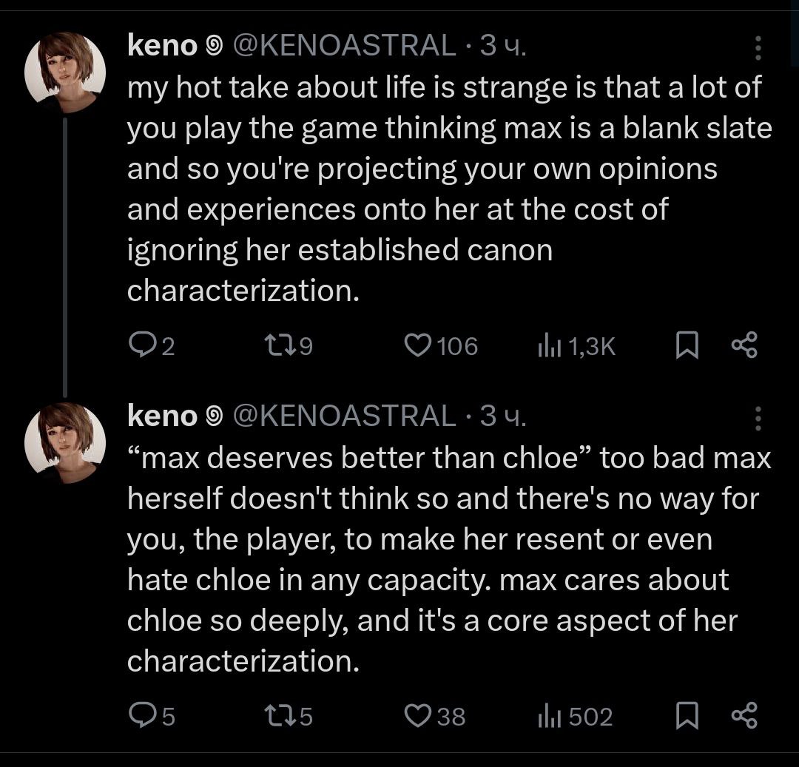The width and height of the screenshot is (799, 767).
Task: Open more options menu on first tweet
Action: [758, 48]
